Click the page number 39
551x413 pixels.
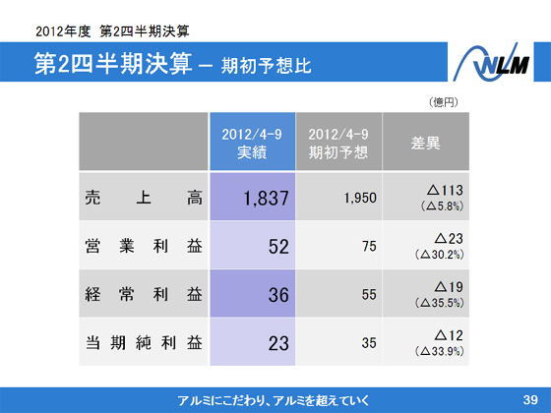(530, 399)
